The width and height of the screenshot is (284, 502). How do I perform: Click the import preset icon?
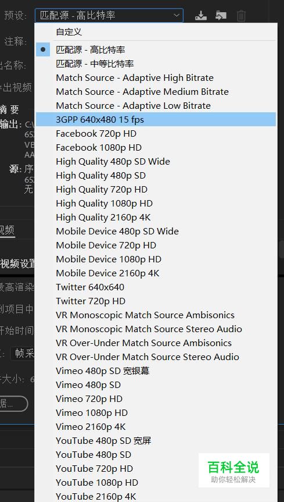click(221, 15)
